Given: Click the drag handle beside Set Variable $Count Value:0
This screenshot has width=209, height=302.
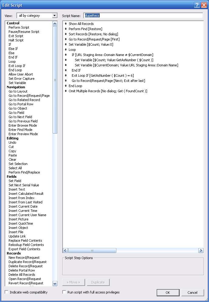Looking at the screenshot, I should click(x=66, y=44).
